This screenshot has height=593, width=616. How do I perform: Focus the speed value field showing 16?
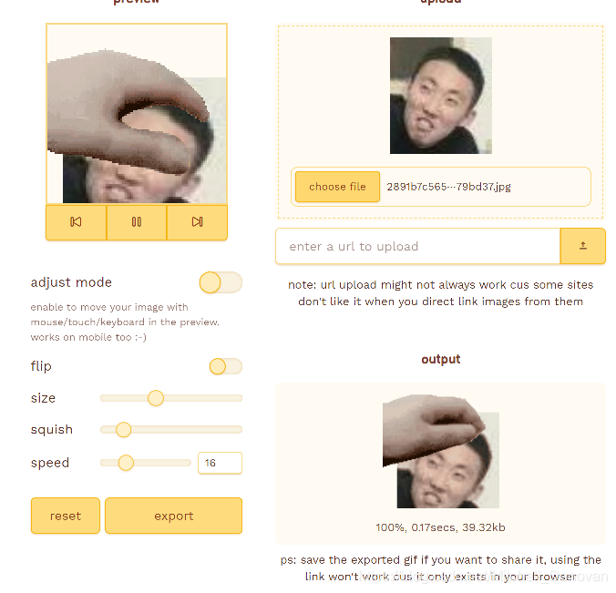click(x=220, y=463)
